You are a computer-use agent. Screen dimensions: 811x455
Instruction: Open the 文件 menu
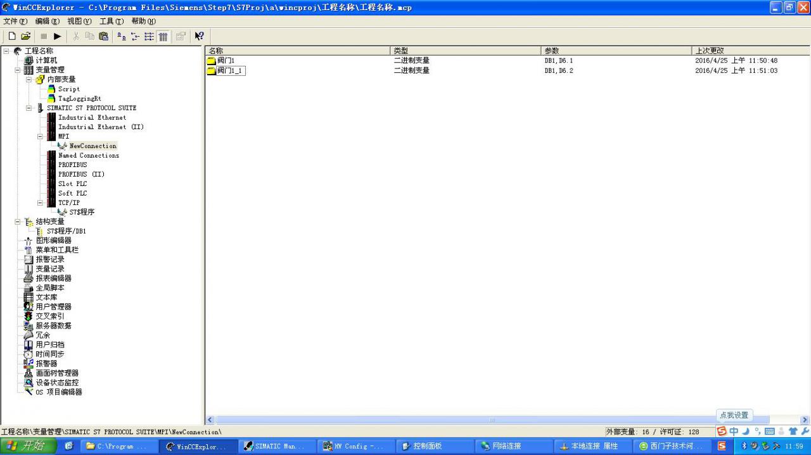coord(15,21)
